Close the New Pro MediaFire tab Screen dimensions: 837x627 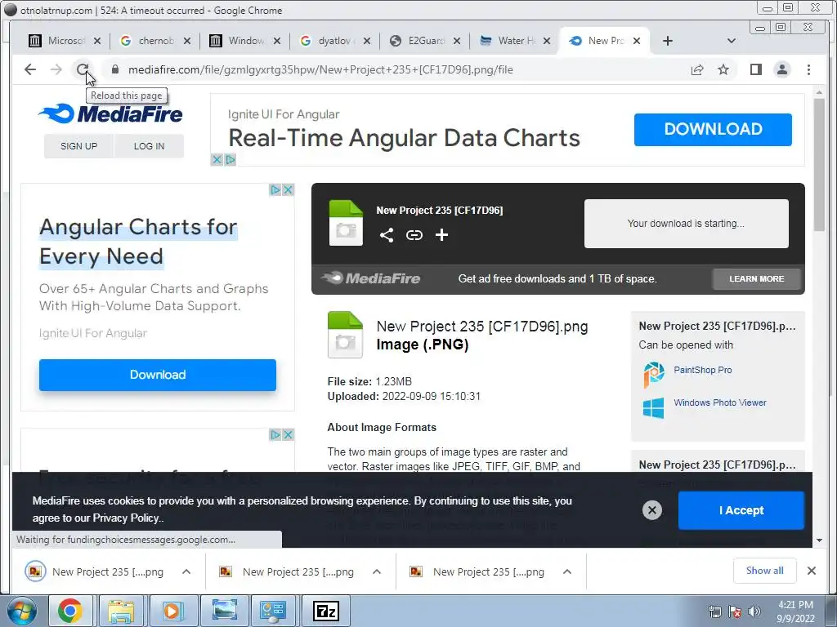pyautogui.click(x=636, y=41)
